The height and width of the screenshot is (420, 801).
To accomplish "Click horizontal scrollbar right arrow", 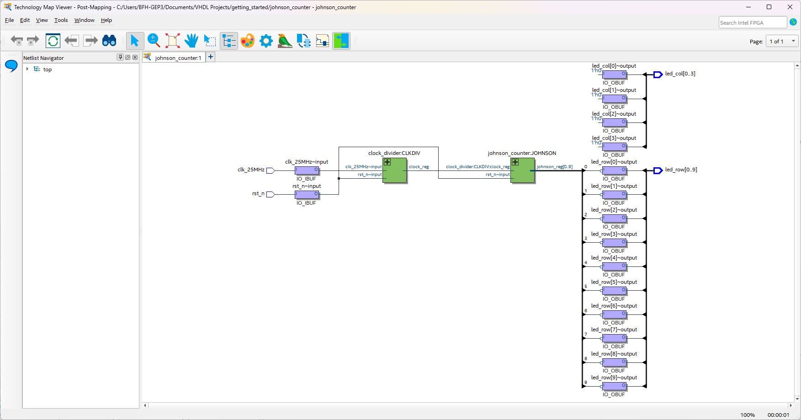I will coord(790,405).
